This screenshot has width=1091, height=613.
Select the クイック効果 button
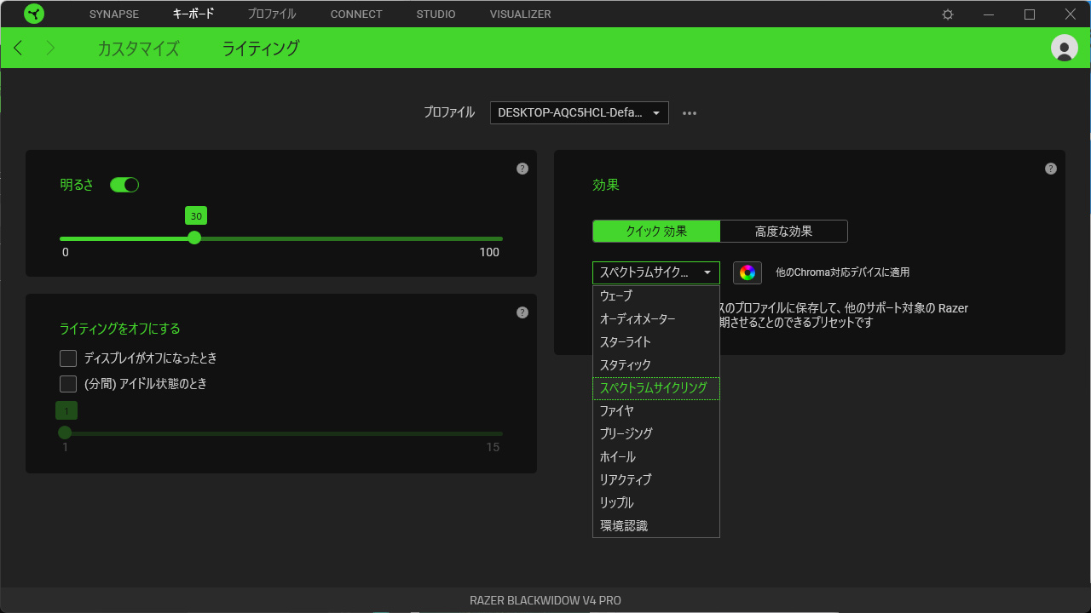coord(656,232)
